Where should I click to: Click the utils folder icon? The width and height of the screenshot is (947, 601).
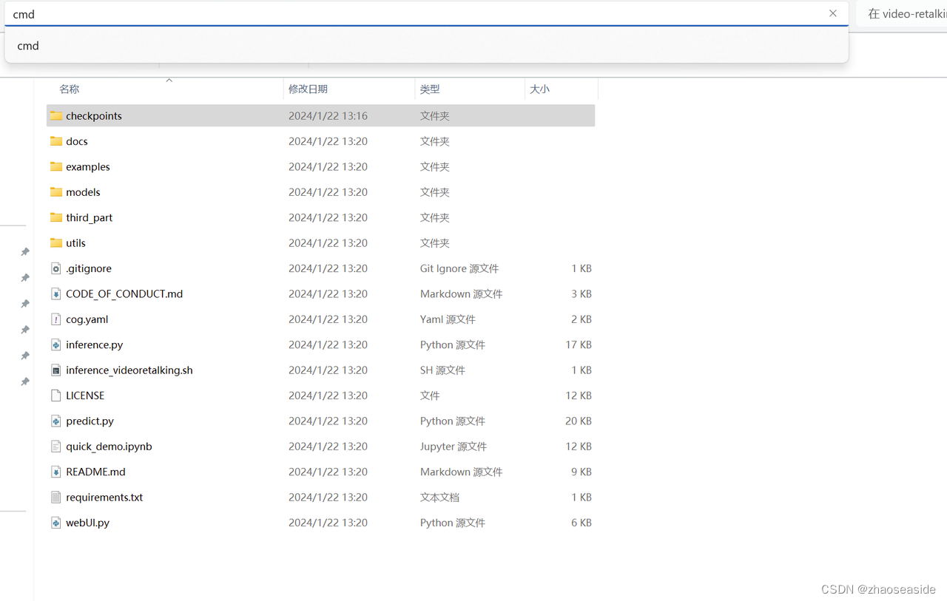pos(56,243)
